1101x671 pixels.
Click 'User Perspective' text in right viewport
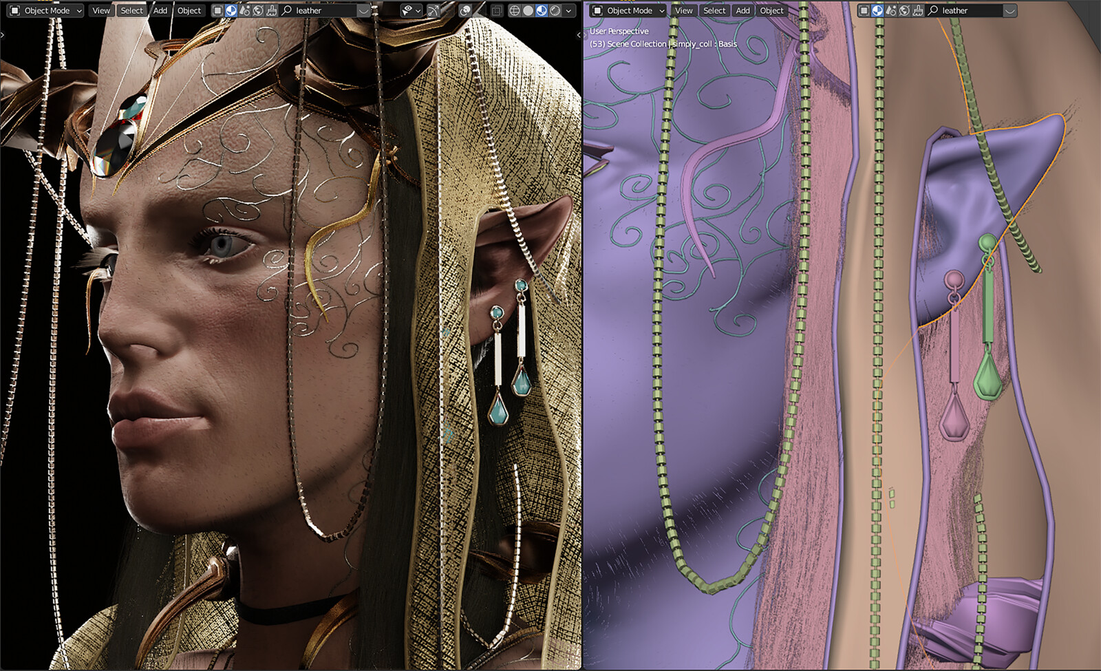click(619, 31)
